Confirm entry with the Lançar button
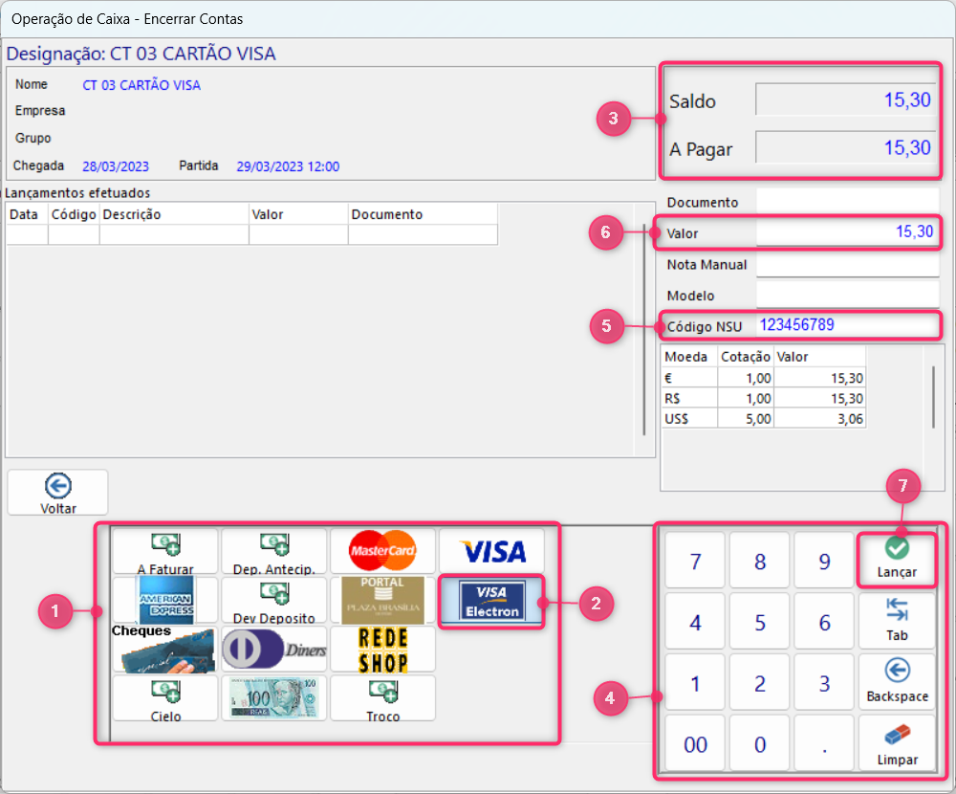The image size is (956, 794). [x=897, y=561]
